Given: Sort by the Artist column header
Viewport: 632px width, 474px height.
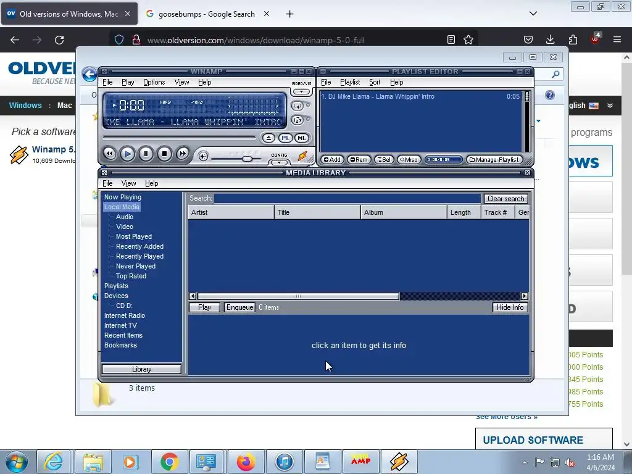Looking at the screenshot, I should click(231, 212).
